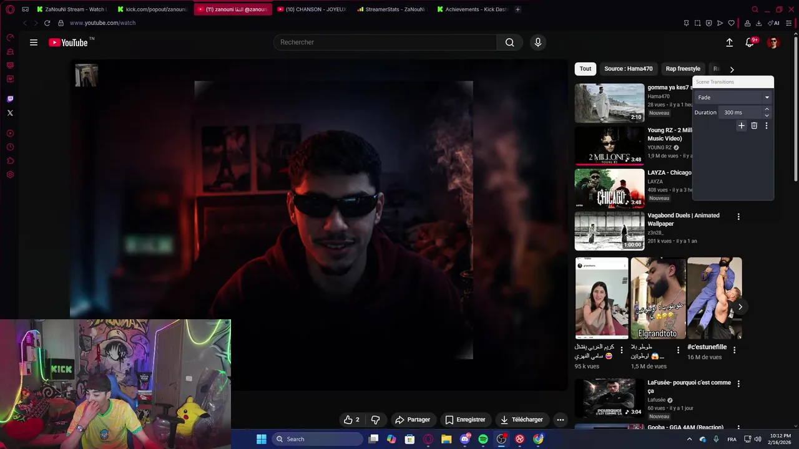Open the YouTube account avatar menu
Viewport: 799px width, 449px height.
click(x=773, y=42)
